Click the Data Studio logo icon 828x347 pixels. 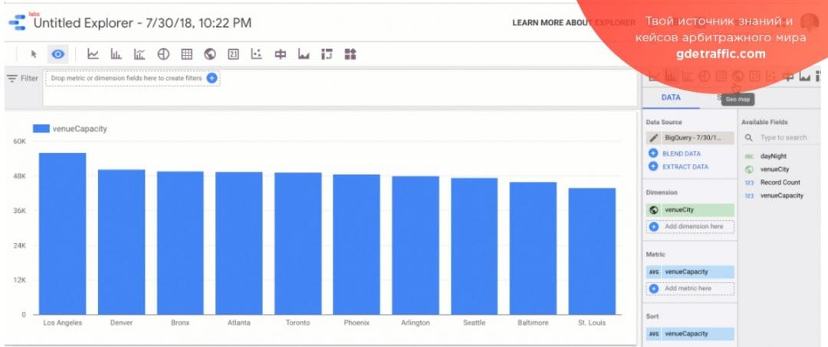click(x=17, y=23)
